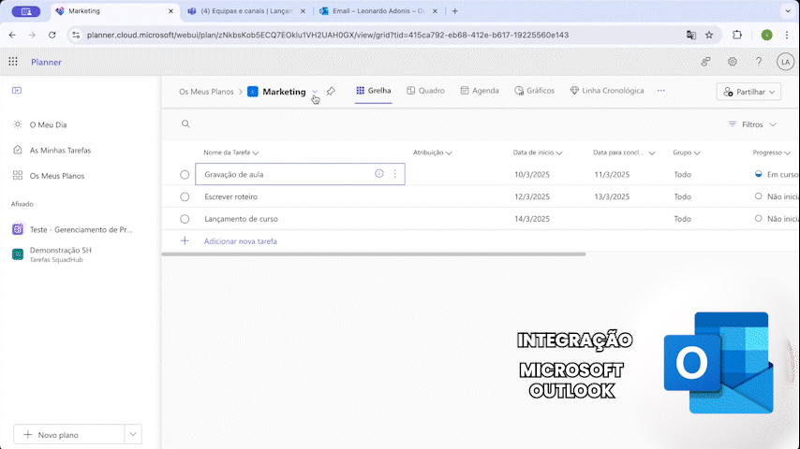Go to O Meu Dia
The width and height of the screenshot is (800, 449).
coord(48,124)
